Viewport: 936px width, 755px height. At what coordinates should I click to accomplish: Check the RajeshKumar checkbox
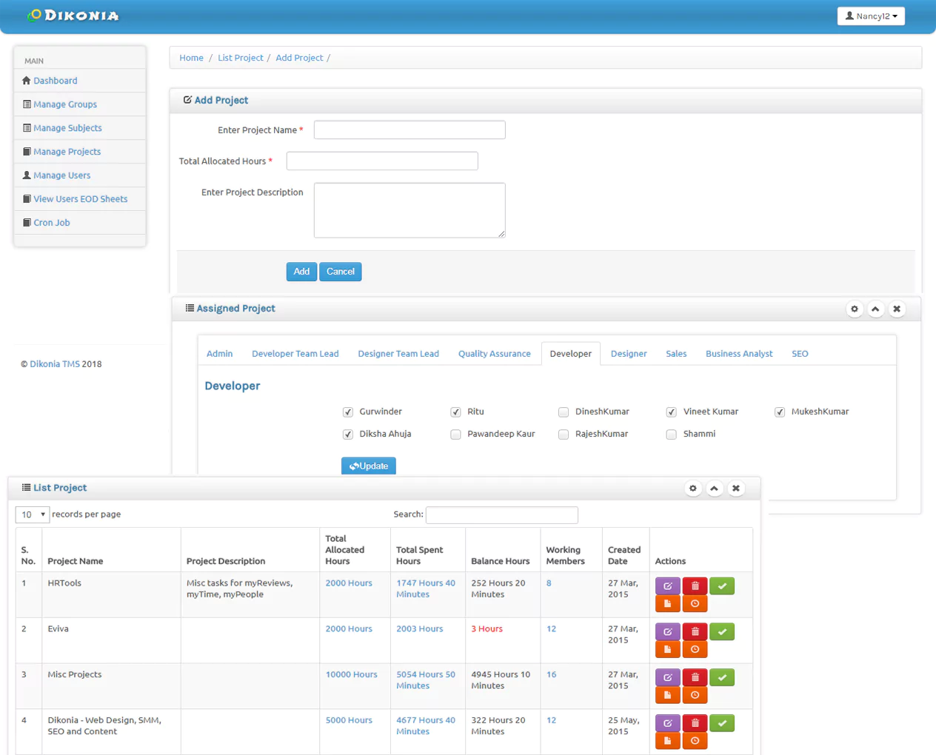pos(564,434)
